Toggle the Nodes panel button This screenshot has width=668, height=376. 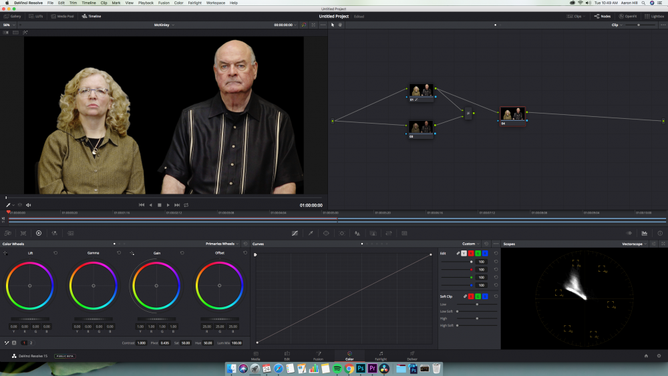[602, 16]
